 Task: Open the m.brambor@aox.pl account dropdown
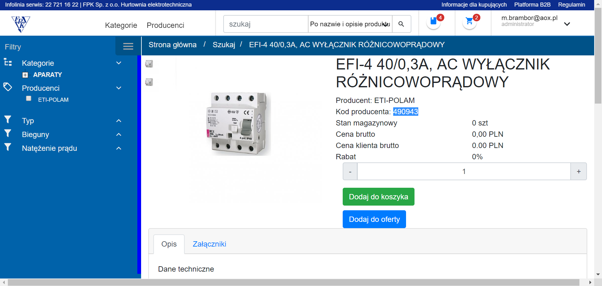tap(567, 24)
